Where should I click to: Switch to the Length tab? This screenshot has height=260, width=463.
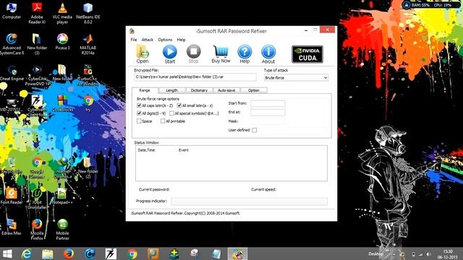(171, 90)
